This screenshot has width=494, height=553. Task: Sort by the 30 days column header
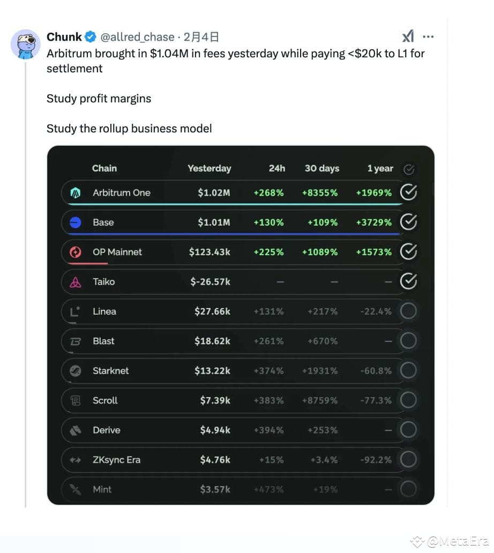click(322, 168)
